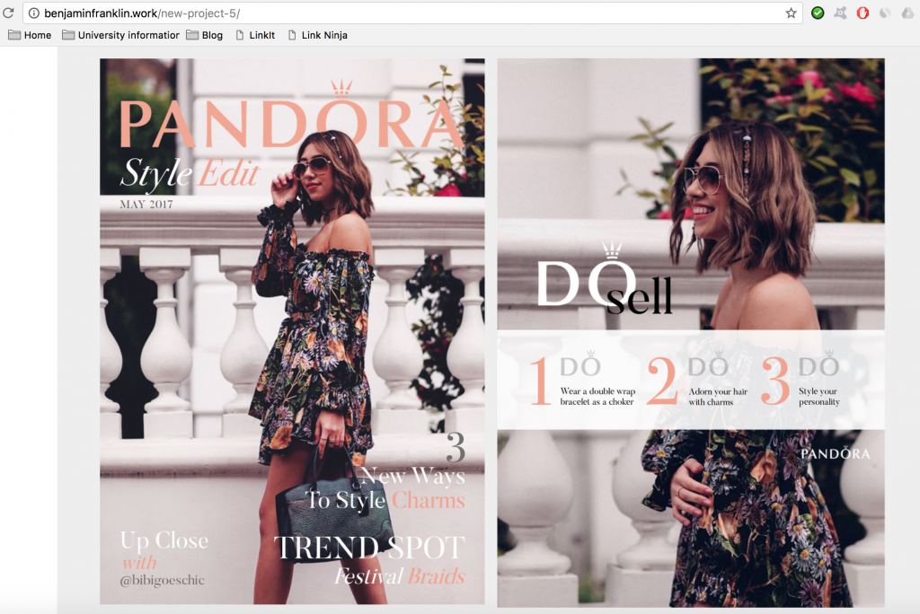Click the large pink number 3 in tips strip
Viewport: 920px width, 614px height.
click(775, 382)
